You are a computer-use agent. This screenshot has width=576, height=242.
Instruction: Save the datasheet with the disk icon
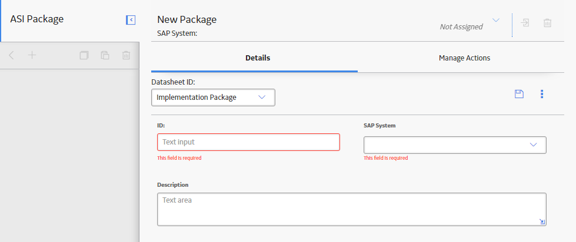coord(519,94)
